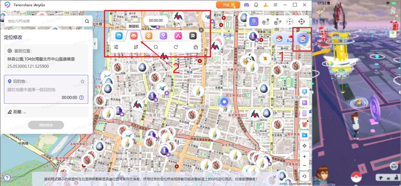The image size is (401, 186).
Task: Tap the Pokéball main menu in game
Action: click(356, 177)
